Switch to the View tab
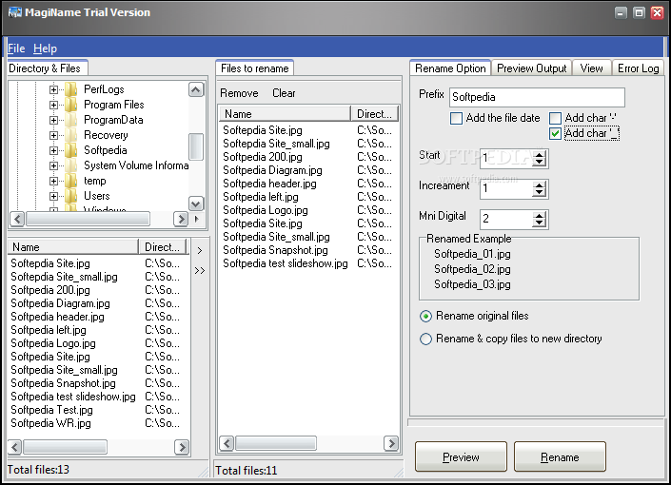This screenshot has height=485, width=671. [x=591, y=68]
